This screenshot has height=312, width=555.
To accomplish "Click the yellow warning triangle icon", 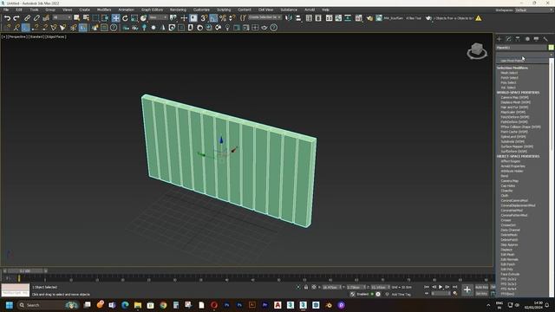I will (x=478, y=18).
